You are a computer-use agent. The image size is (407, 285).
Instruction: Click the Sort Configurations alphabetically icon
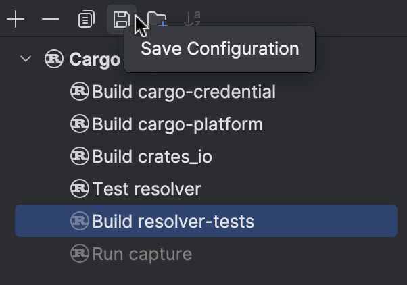coord(193,19)
